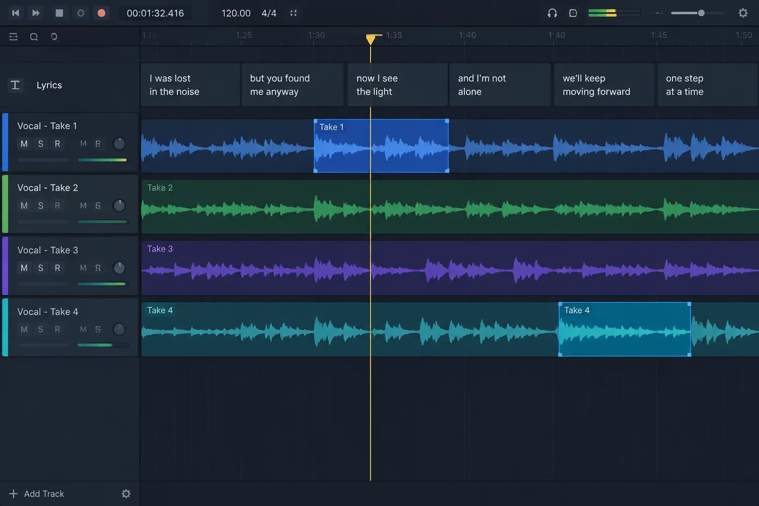Click the yellow playhead marker on ruler

[371, 40]
